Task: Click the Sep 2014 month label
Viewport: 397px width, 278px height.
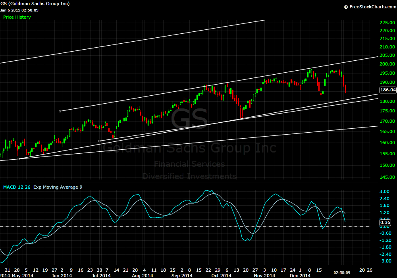Action: (x=182, y=276)
